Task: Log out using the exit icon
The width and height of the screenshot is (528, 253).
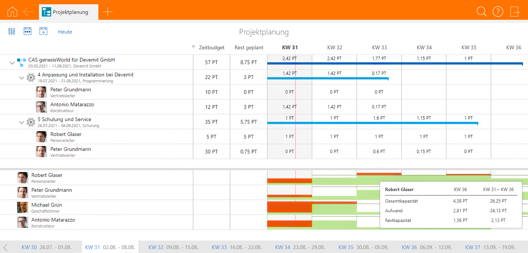Action: pos(515,12)
